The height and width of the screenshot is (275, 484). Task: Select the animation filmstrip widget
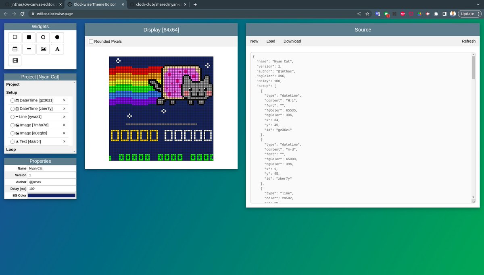pos(15,60)
